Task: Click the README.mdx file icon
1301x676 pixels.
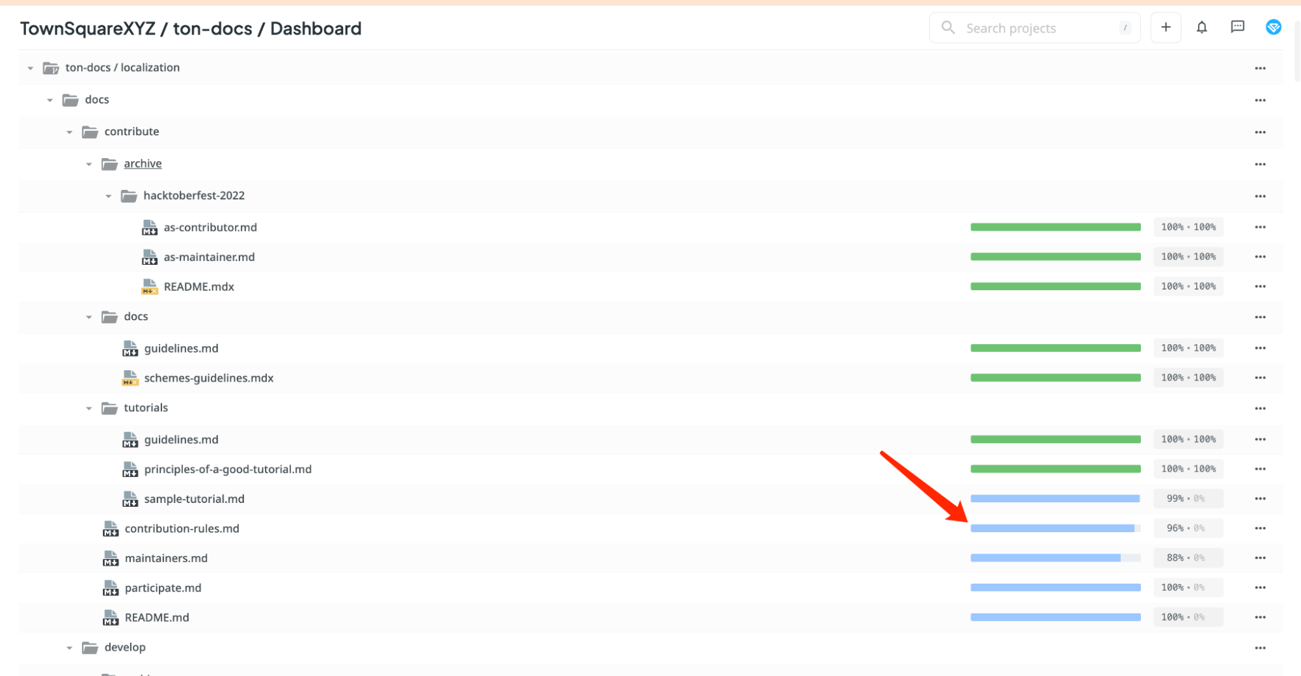Action: click(x=149, y=286)
